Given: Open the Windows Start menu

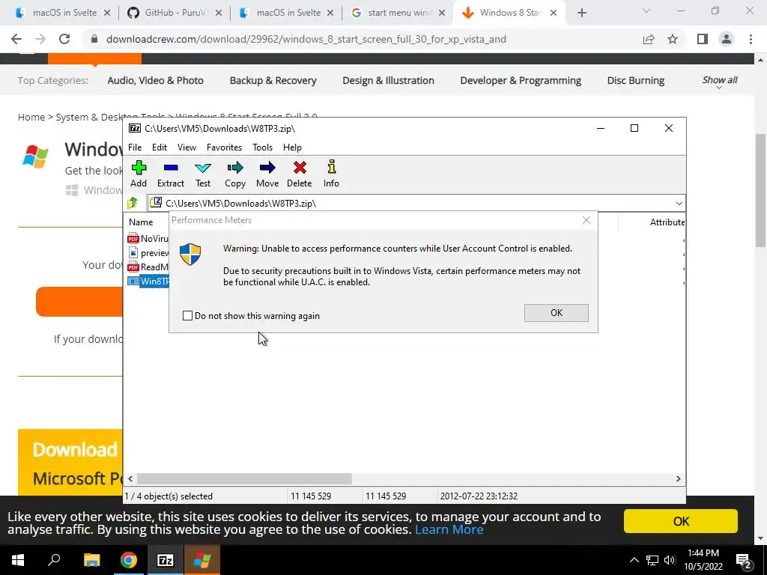Looking at the screenshot, I should click(18, 560).
